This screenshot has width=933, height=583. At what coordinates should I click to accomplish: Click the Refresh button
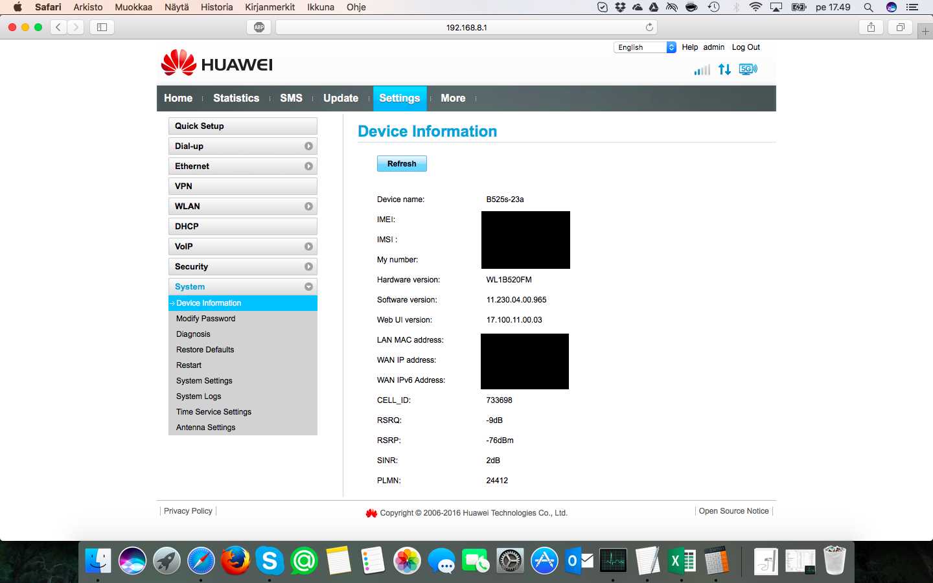[402, 164]
